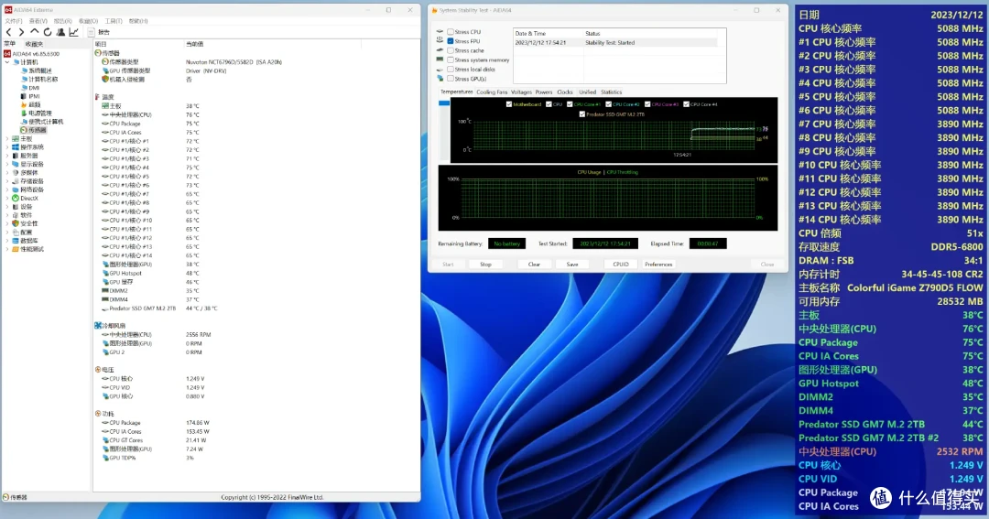Viewport: 989px width, 519px height.
Task: Switch to the Statistics tab
Action: coord(611,92)
